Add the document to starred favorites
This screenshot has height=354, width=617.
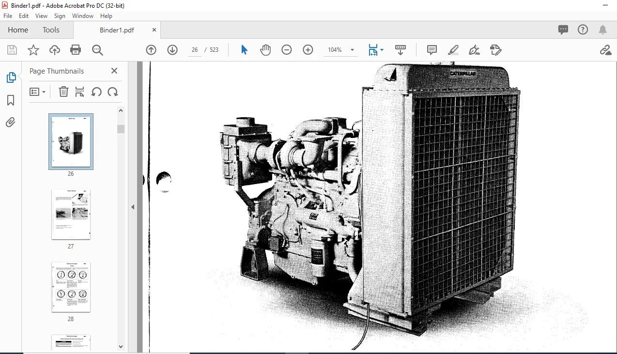[33, 50]
